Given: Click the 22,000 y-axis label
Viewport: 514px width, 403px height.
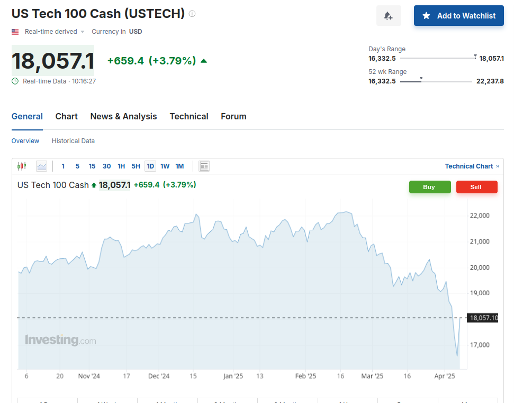Looking at the screenshot, I should click(x=480, y=215).
